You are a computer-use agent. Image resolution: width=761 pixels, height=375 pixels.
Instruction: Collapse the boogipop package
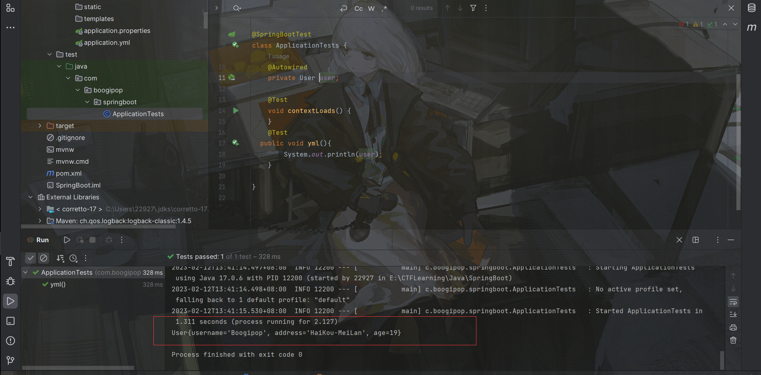tap(78, 90)
